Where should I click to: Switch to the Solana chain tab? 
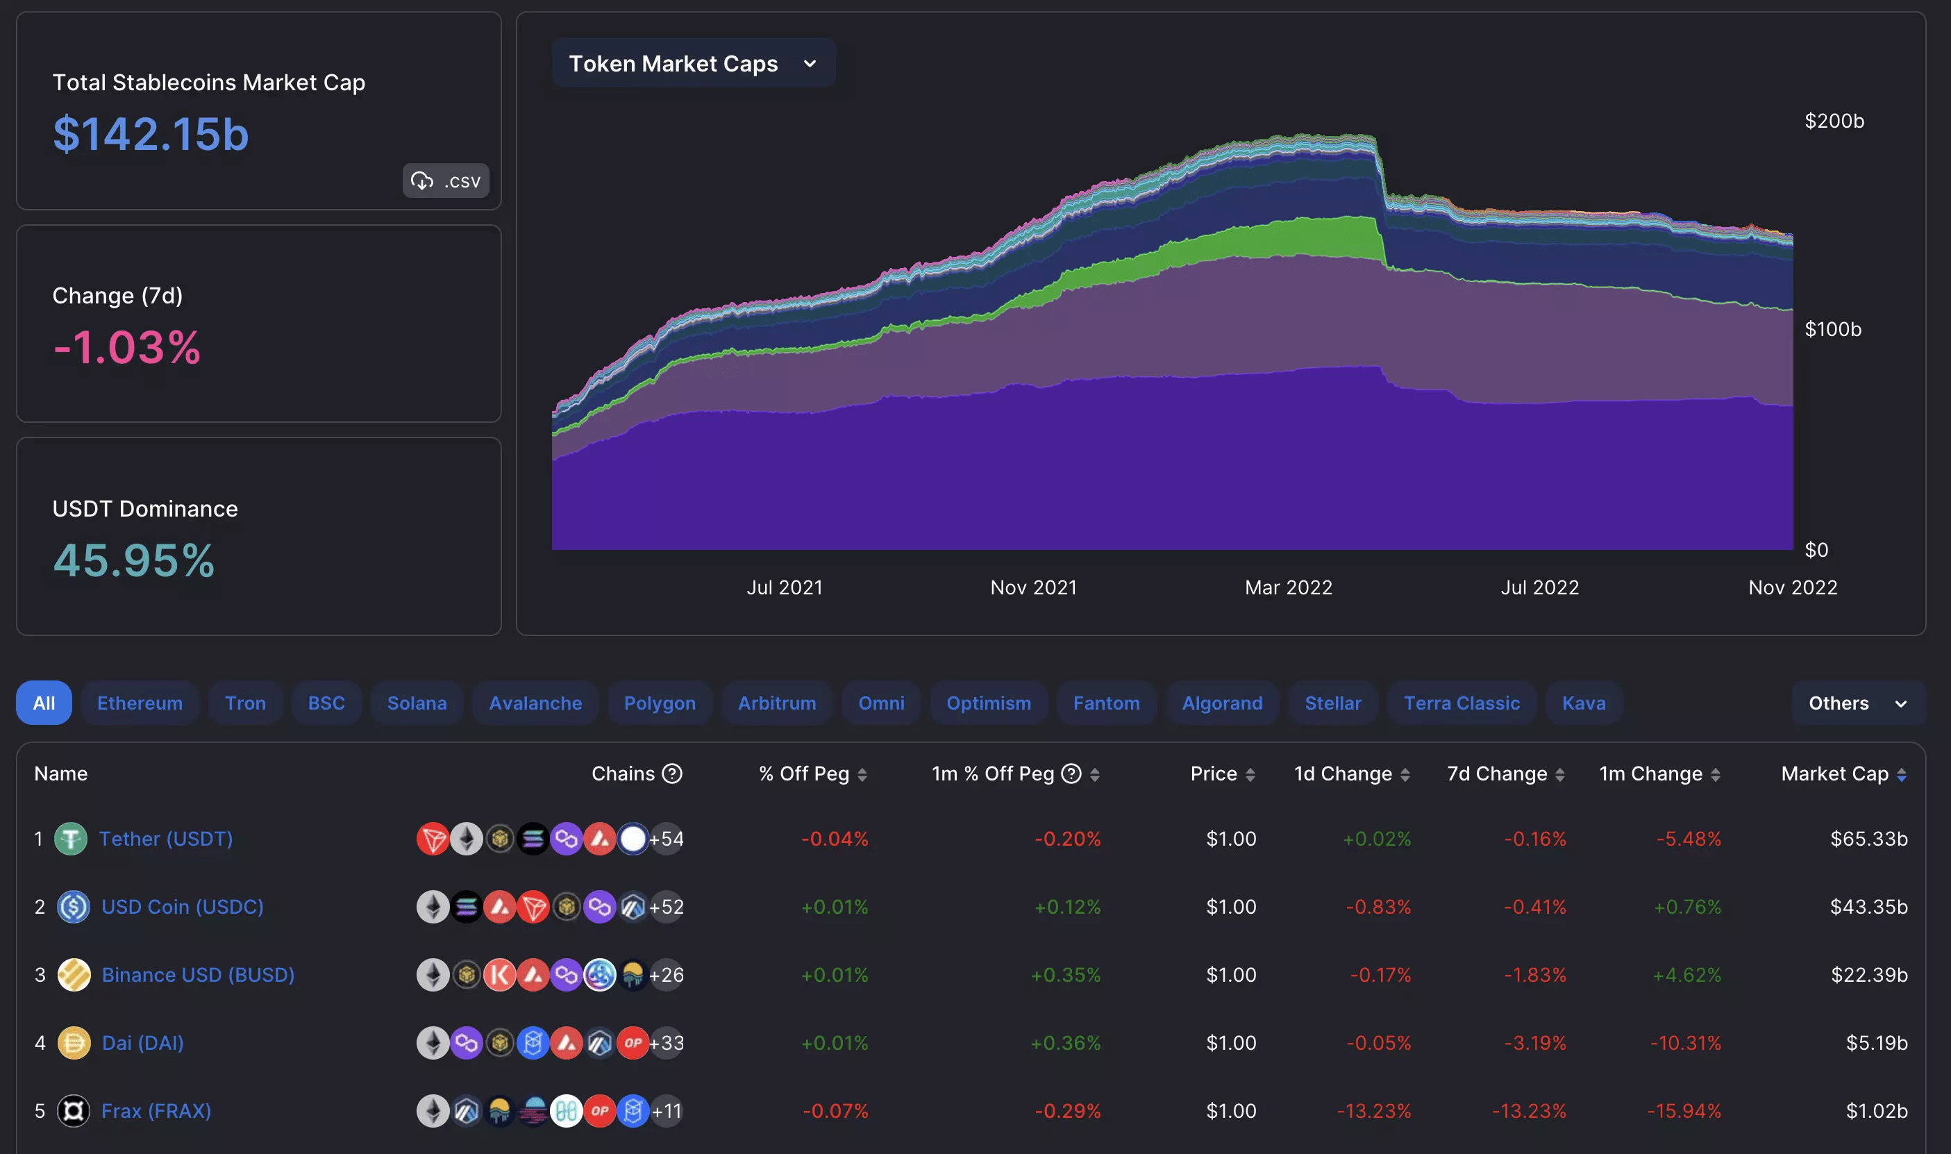417,703
